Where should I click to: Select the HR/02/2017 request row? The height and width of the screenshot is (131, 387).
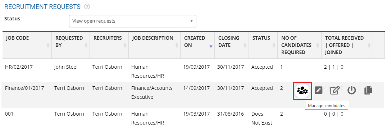(193, 71)
